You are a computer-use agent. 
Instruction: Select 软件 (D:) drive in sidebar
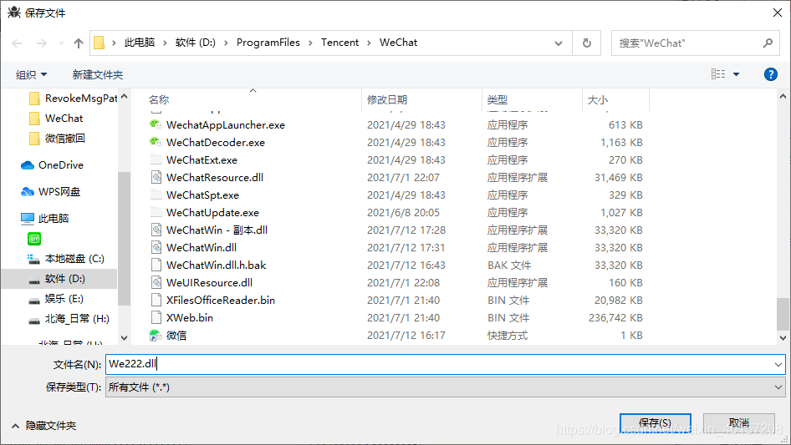58,279
